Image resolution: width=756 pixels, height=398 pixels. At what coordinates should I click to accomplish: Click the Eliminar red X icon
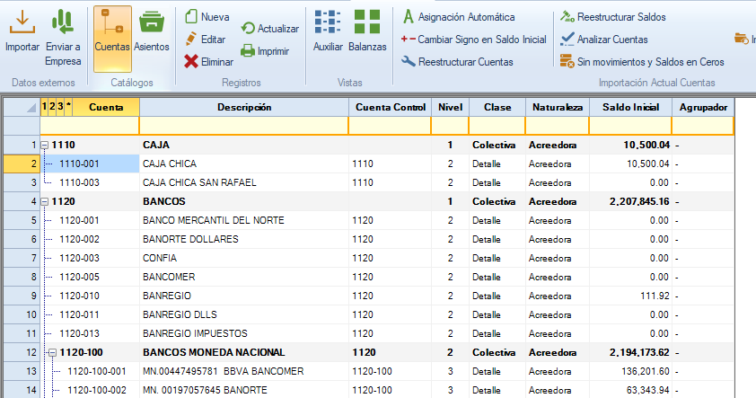(191, 62)
